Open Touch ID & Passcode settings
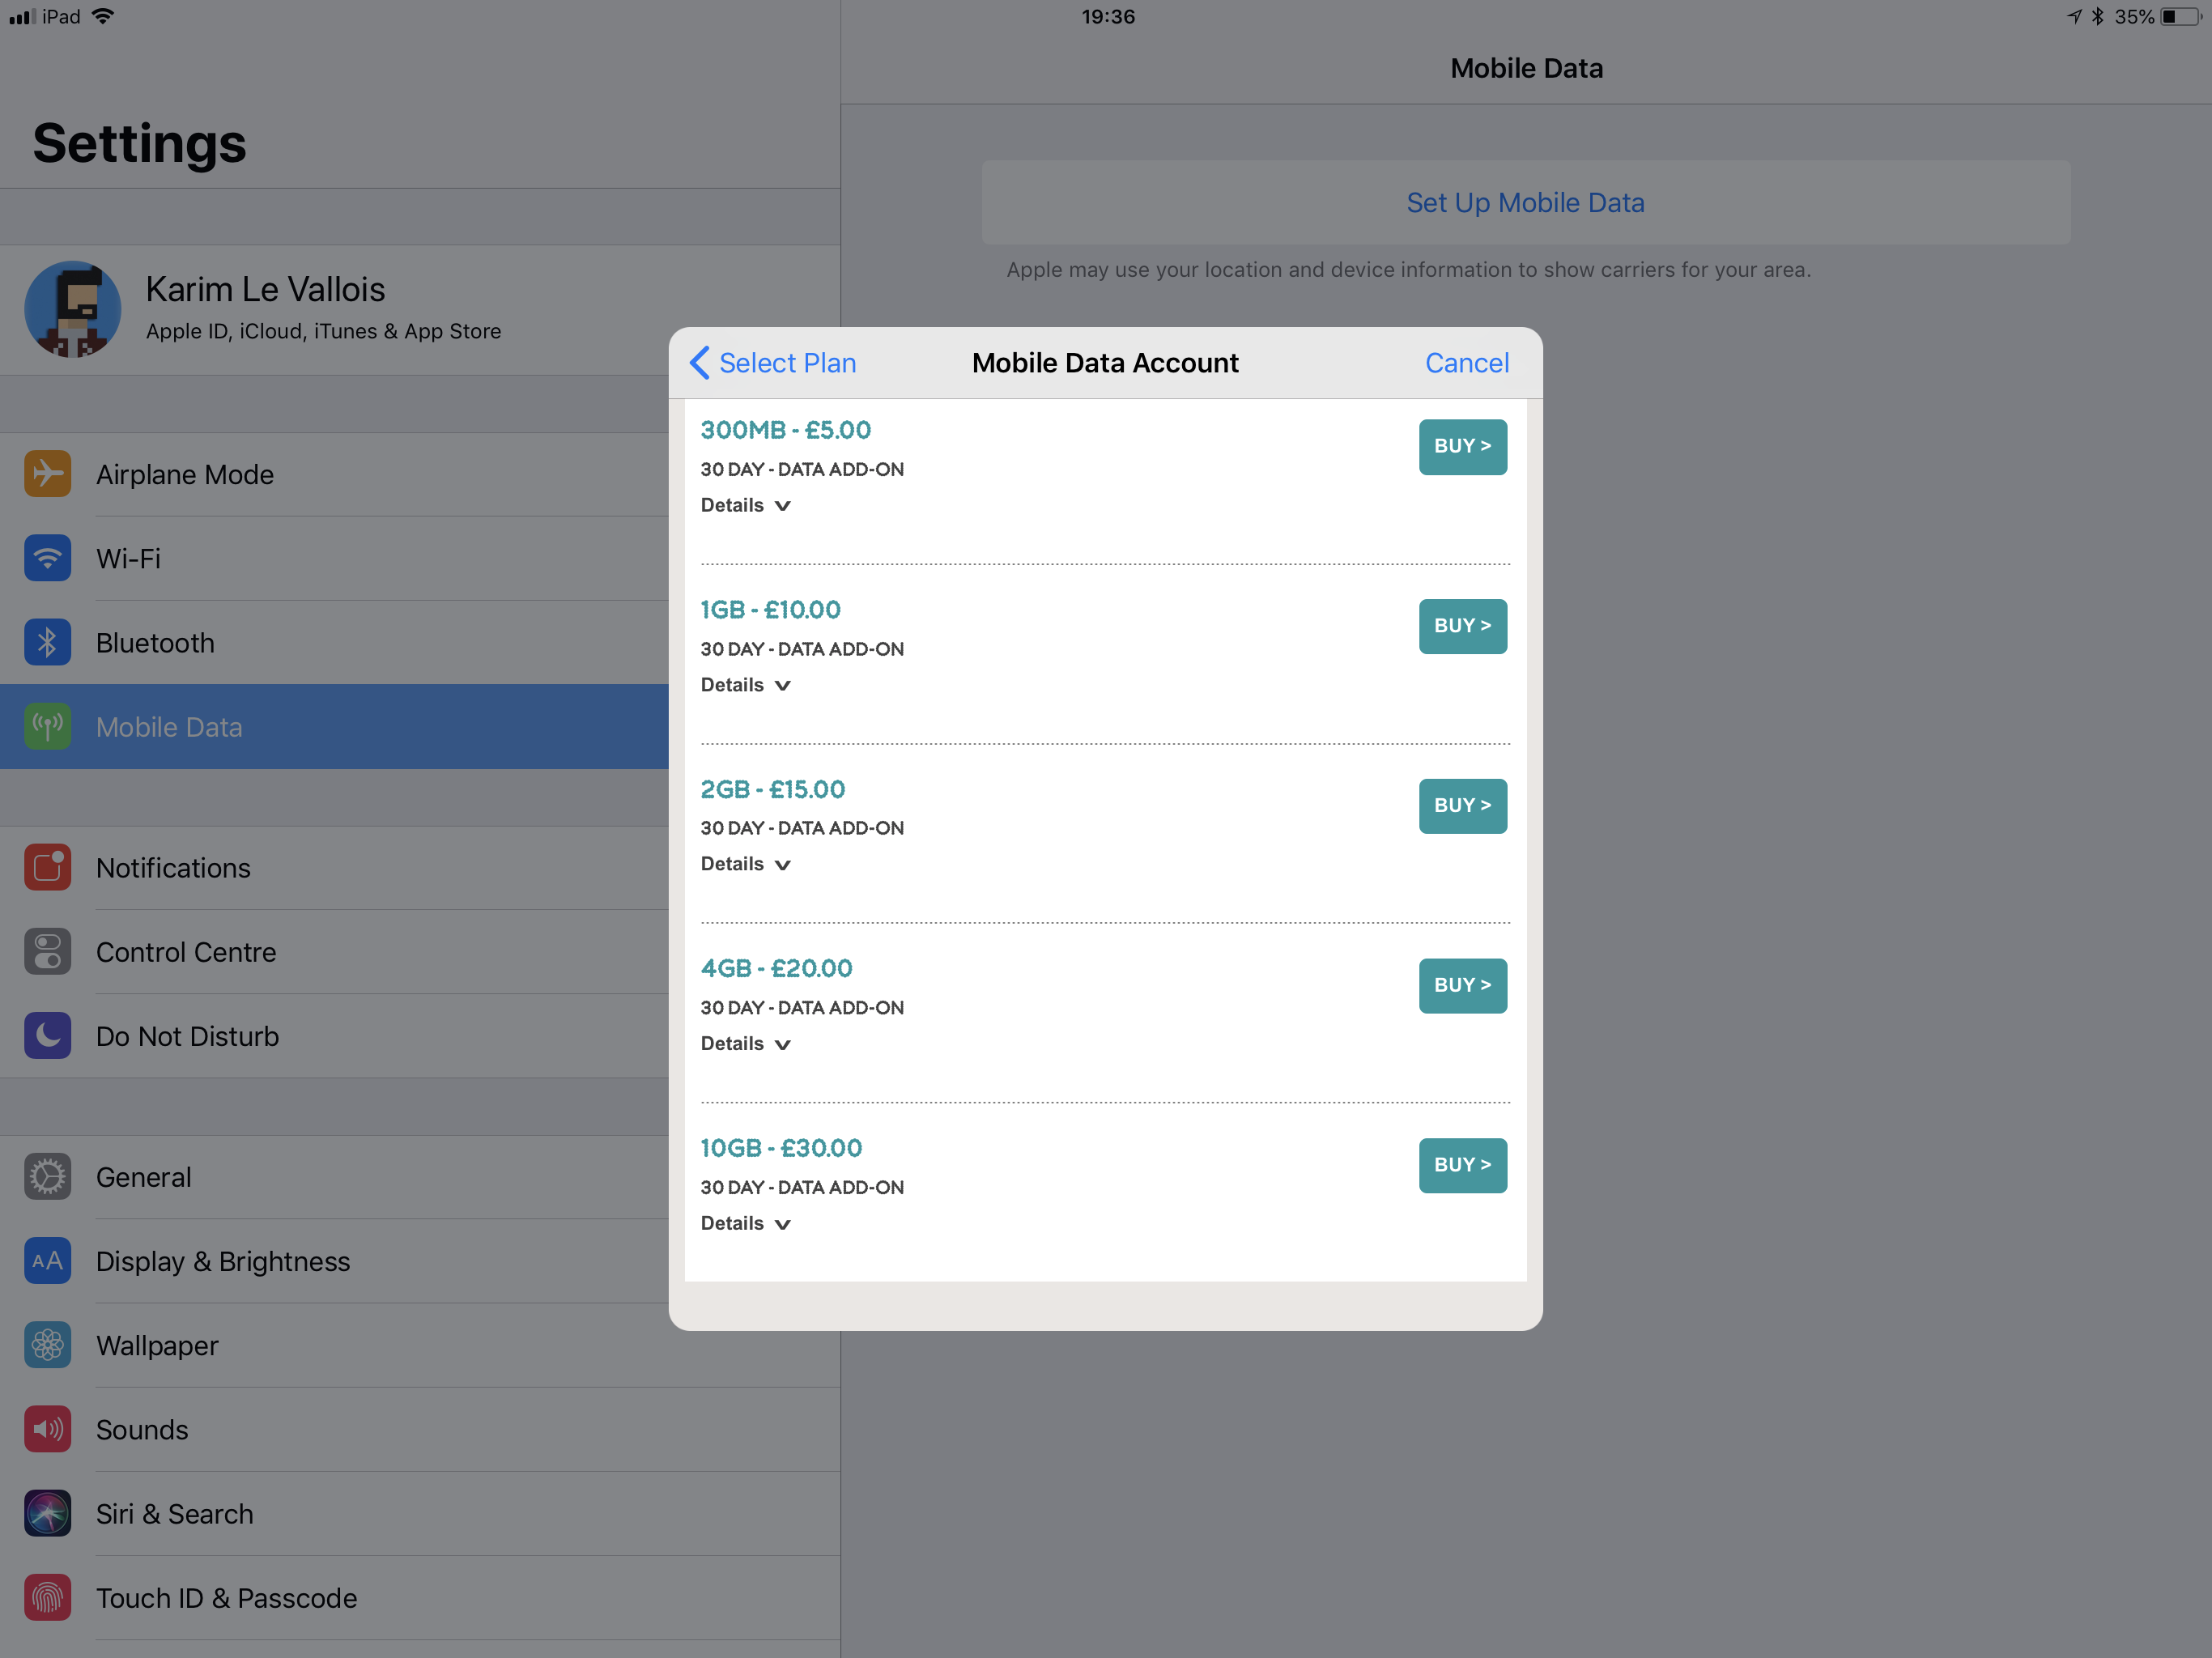The height and width of the screenshot is (1658, 2212). (420, 1598)
